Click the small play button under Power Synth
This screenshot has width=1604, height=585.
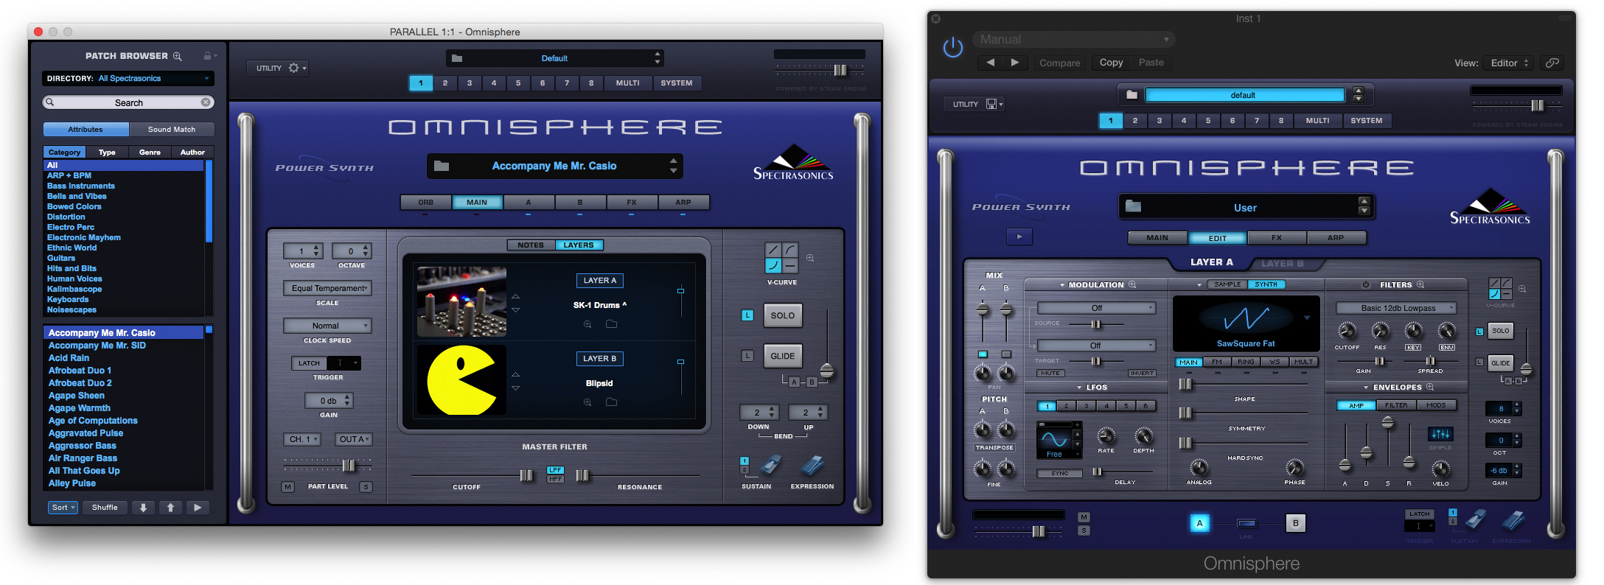click(x=1019, y=237)
